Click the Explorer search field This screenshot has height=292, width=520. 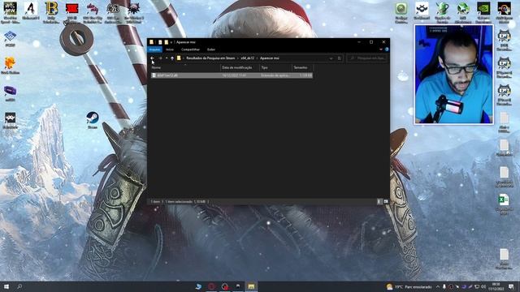tap(367, 58)
